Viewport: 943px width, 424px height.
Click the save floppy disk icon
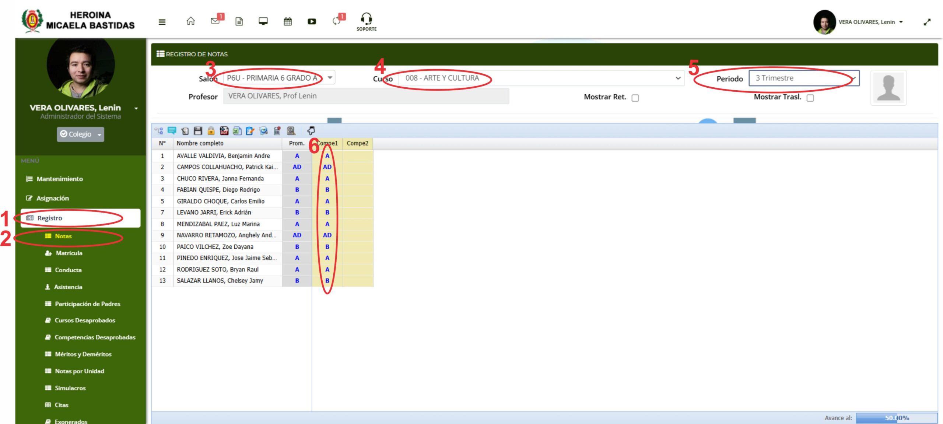coord(198,131)
